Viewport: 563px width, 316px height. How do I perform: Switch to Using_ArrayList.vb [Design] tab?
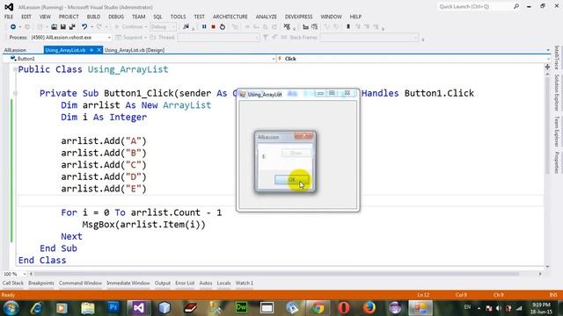[135, 50]
